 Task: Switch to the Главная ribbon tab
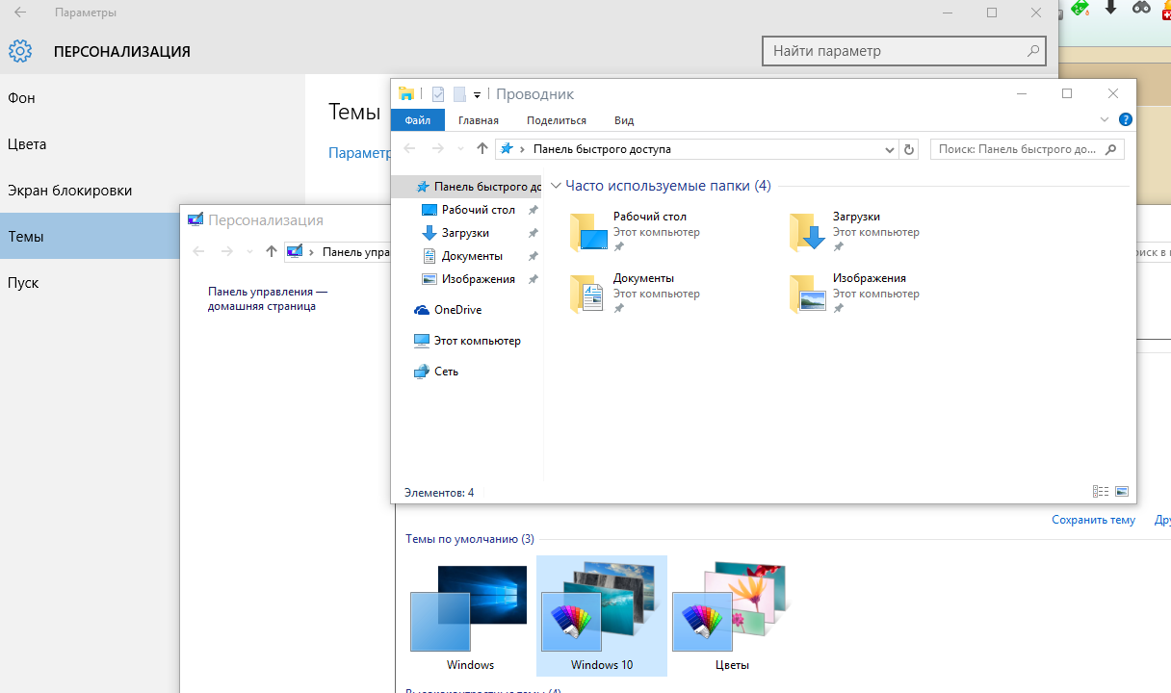click(479, 120)
